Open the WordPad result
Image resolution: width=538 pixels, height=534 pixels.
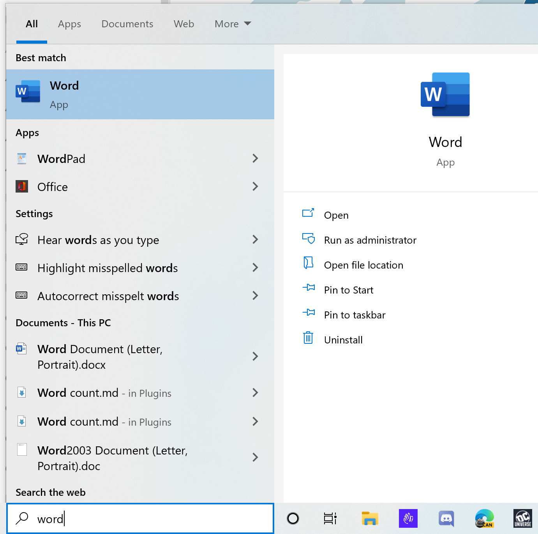tap(140, 159)
